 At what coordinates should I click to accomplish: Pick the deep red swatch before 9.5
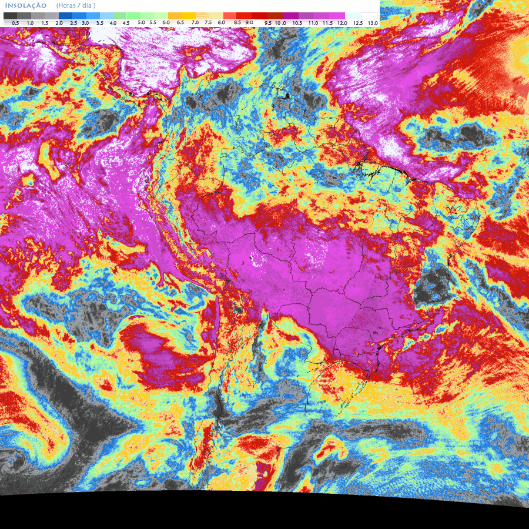(x=259, y=16)
